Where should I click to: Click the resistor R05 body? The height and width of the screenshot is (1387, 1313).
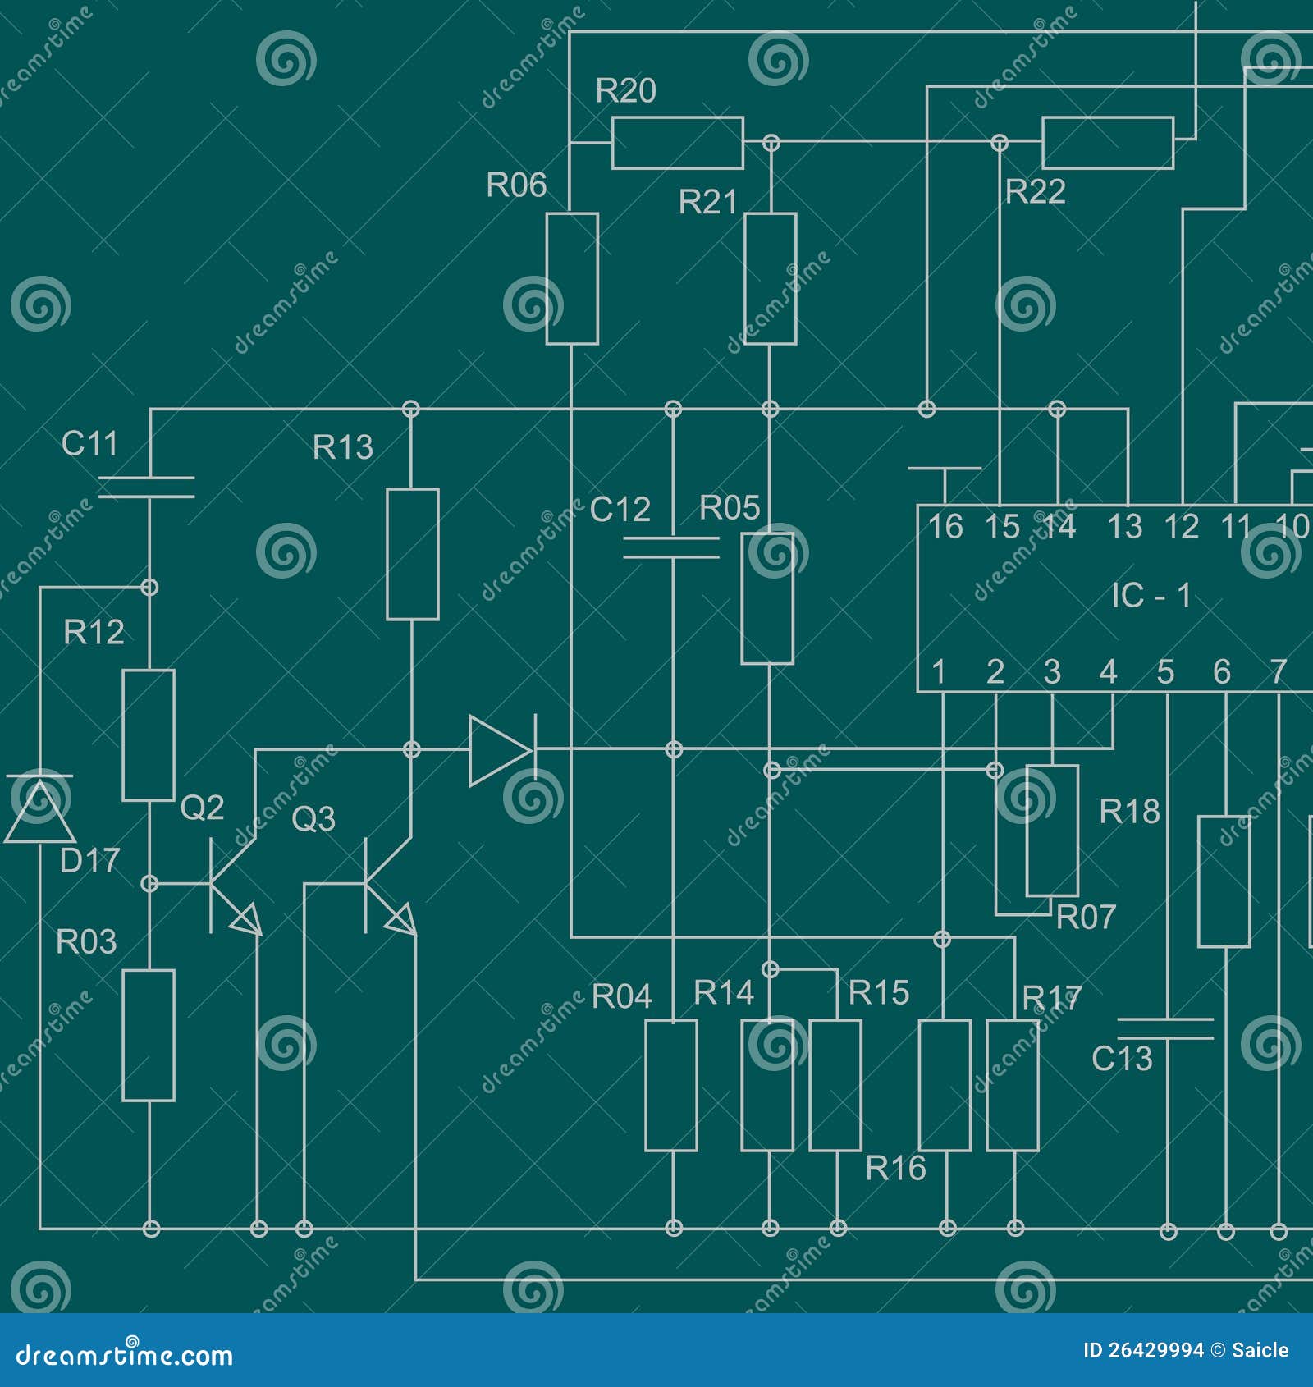767,599
